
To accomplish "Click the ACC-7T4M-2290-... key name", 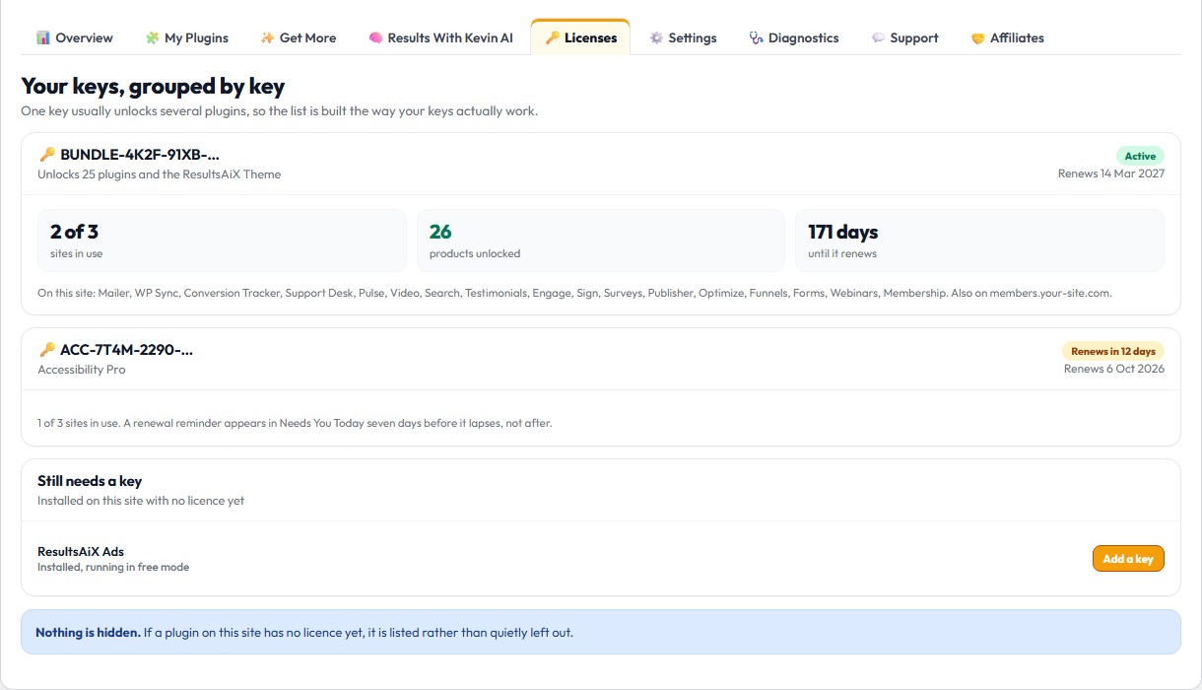I will click(126, 350).
